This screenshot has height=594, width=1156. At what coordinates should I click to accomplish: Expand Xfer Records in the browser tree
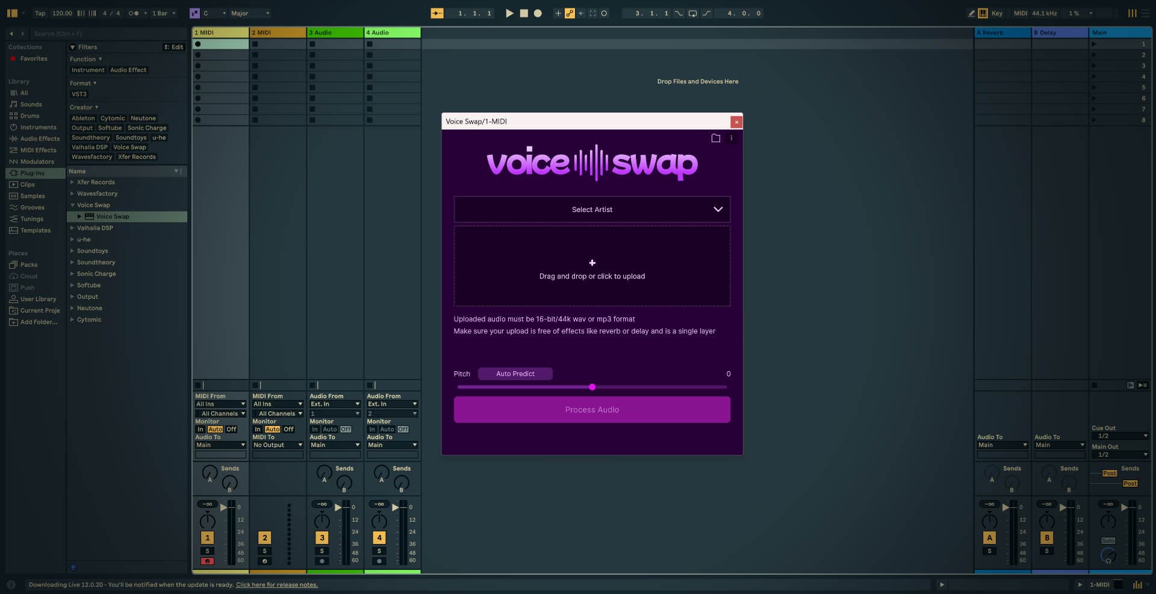point(72,182)
